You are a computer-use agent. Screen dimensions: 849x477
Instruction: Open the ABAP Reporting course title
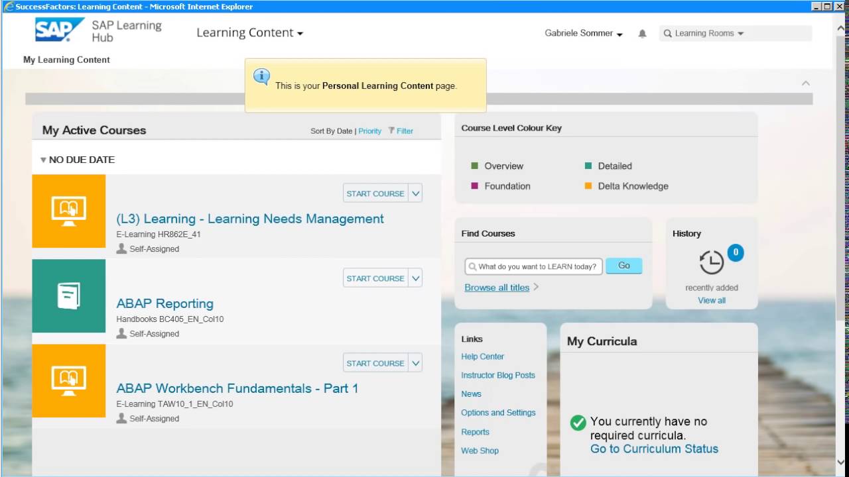[x=165, y=303]
